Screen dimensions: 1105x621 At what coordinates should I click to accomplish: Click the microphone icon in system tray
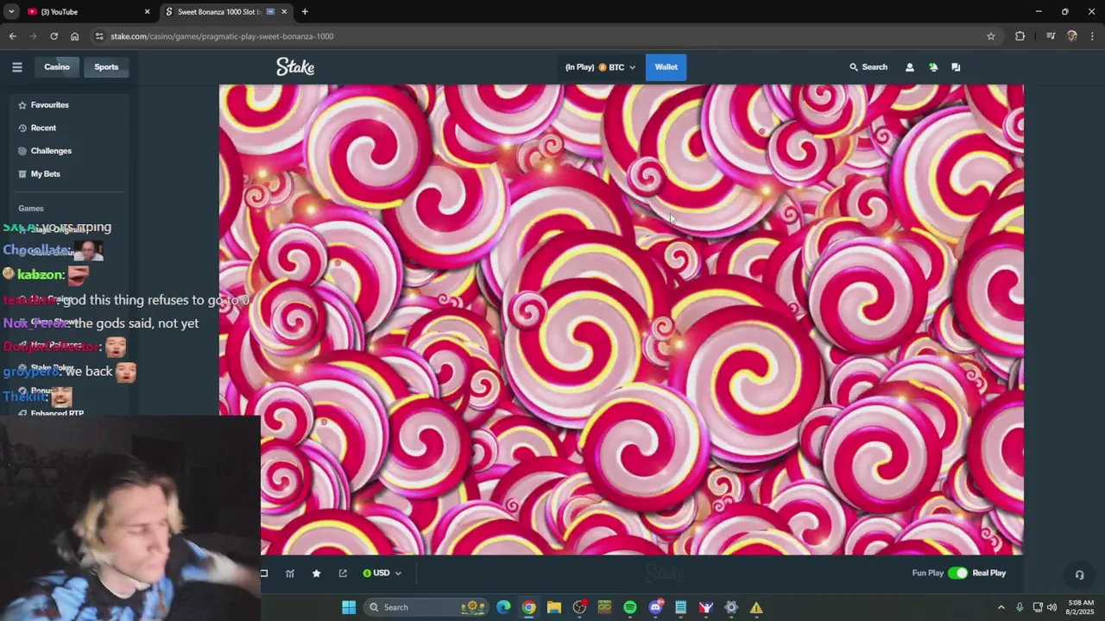click(1020, 607)
